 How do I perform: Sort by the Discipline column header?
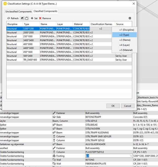pos(15,24)
